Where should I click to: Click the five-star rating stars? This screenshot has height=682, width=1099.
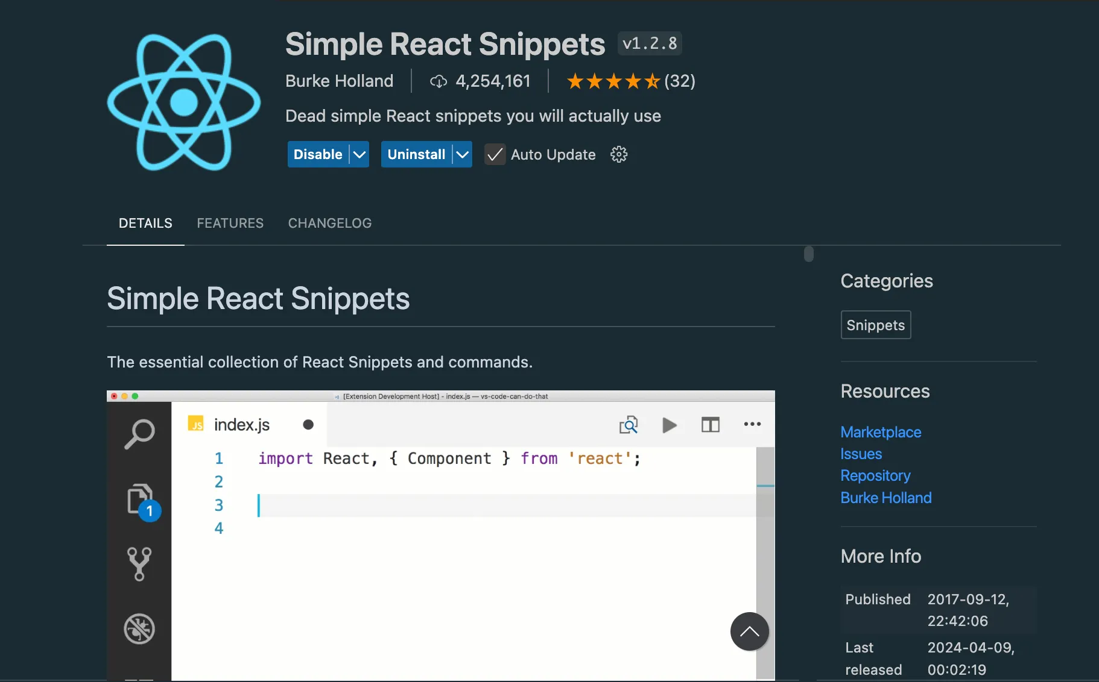613,81
